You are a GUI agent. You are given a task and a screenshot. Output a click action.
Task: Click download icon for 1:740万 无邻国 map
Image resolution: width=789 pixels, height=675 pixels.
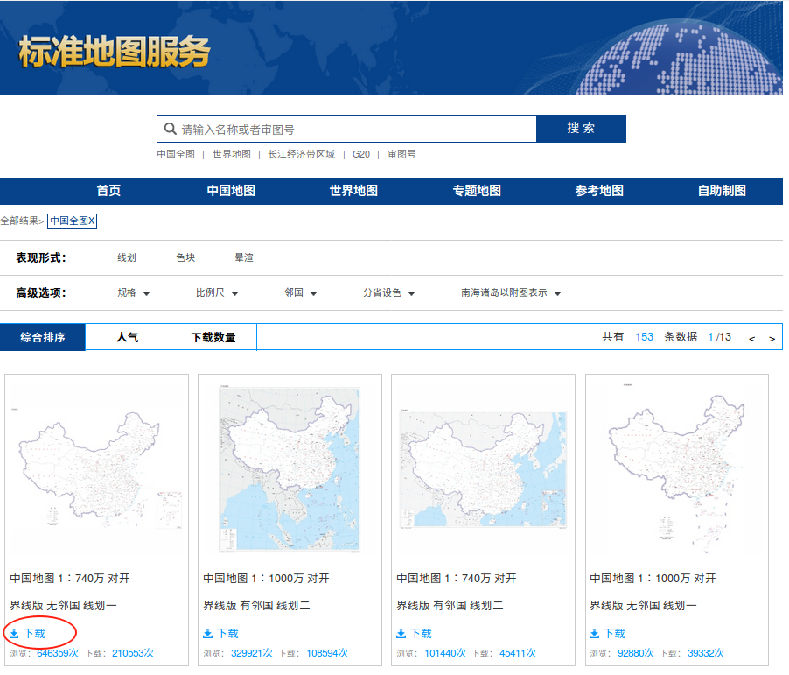15,634
